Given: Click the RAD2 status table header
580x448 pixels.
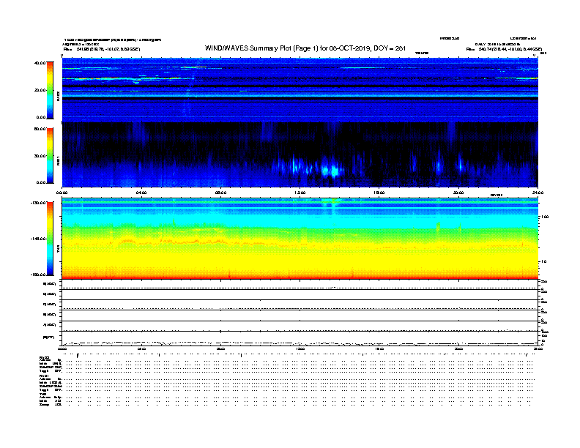Looking at the screenshot, I should point(44,358).
